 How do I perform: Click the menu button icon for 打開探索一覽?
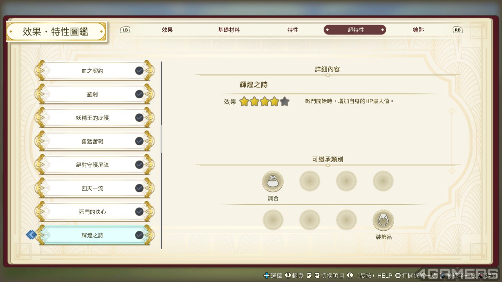click(398, 276)
